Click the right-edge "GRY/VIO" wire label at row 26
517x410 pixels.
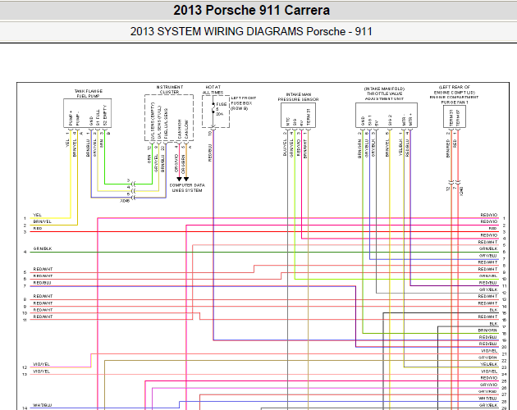point(488,385)
